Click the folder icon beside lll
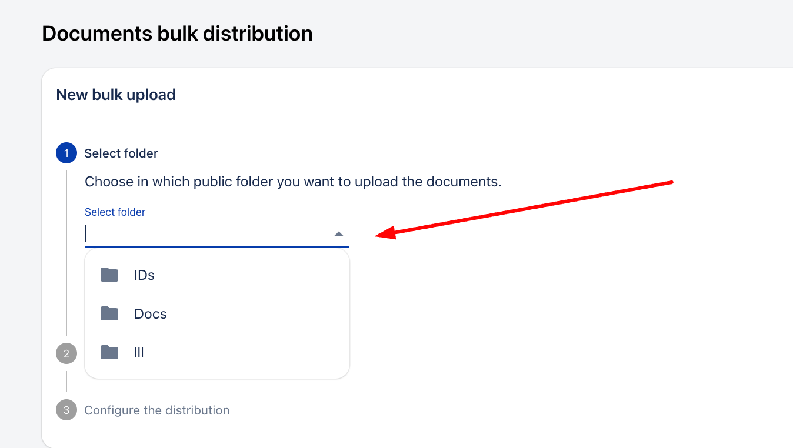793x448 pixels. click(x=109, y=353)
